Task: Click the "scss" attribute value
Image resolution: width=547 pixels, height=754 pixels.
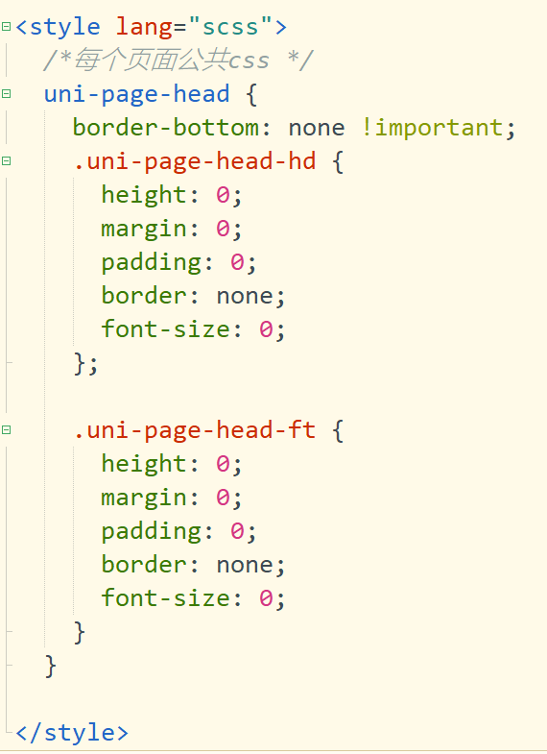Action: tap(230, 27)
